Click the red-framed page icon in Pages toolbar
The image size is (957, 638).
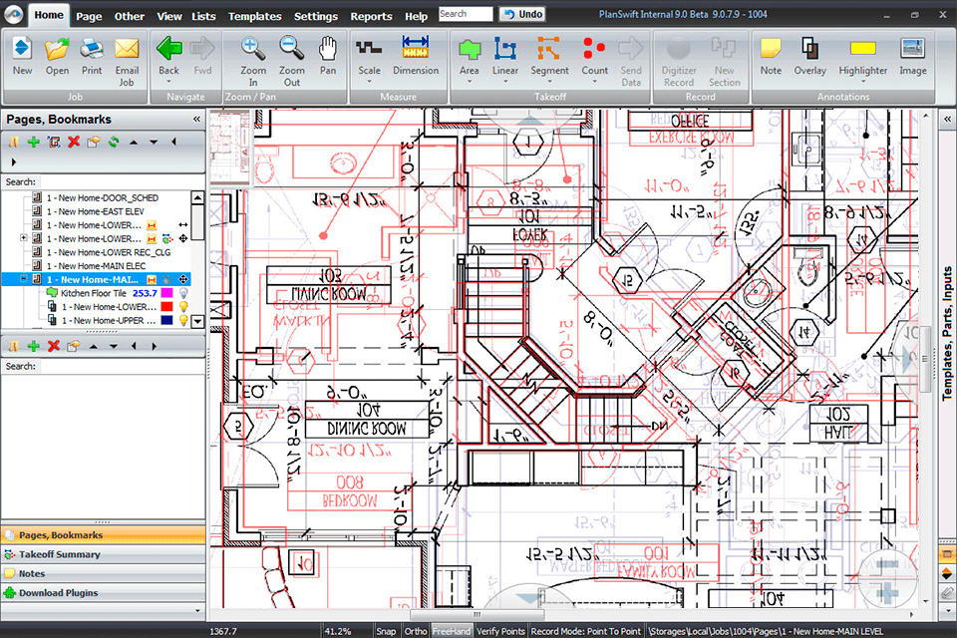pyautogui.click(x=54, y=142)
